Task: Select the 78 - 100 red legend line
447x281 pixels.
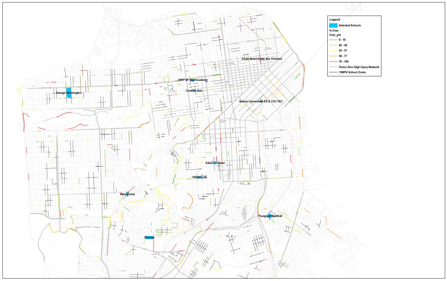Action: click(x=333, y=62)
